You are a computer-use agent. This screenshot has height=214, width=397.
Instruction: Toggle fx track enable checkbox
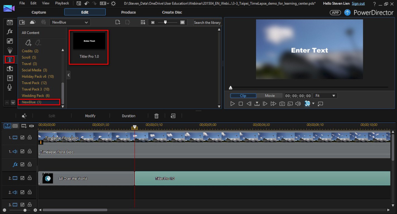click(x=22, y=164)
